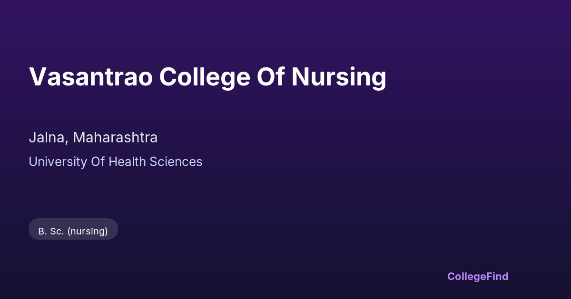
Task: Click Maharashtra in the location line
Action: point(115,138)
